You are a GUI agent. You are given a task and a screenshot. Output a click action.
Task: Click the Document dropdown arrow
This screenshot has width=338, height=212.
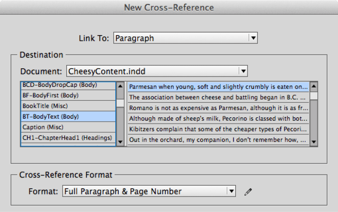(243, 71)
